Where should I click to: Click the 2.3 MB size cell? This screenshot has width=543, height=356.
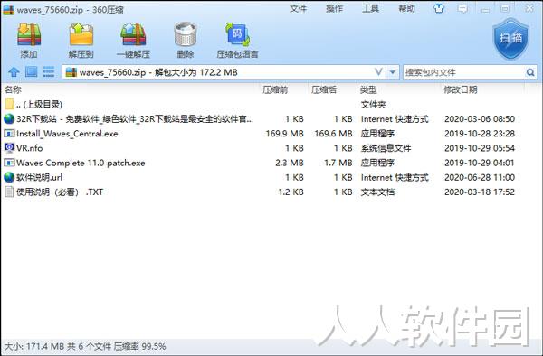(x=290, y=163)
